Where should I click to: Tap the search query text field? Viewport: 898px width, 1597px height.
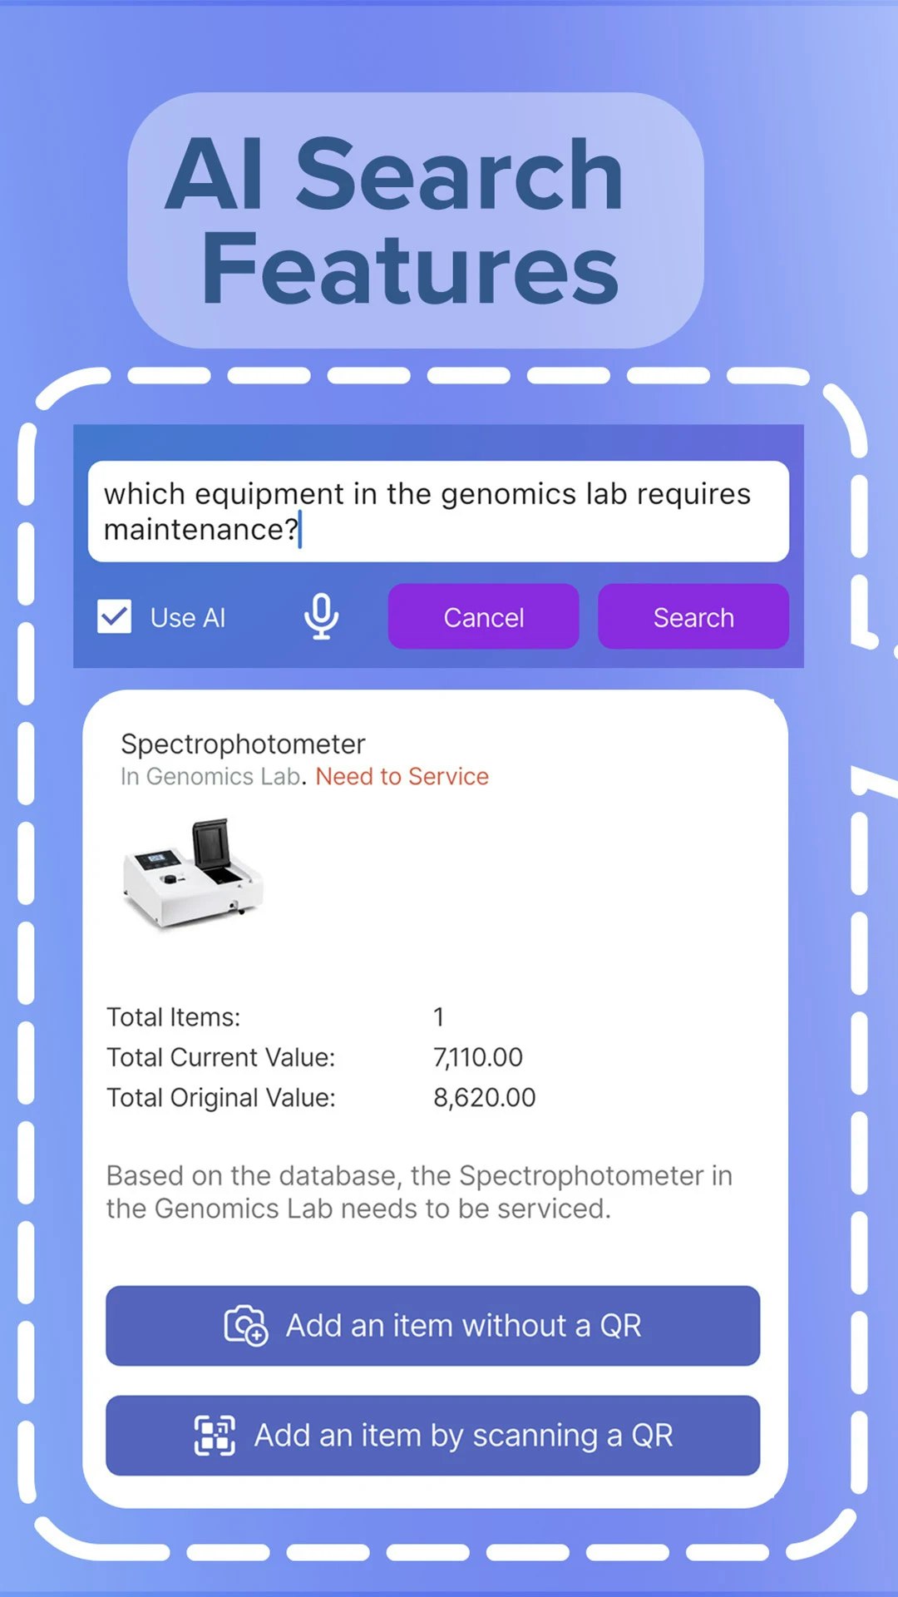tap(439, 511)
